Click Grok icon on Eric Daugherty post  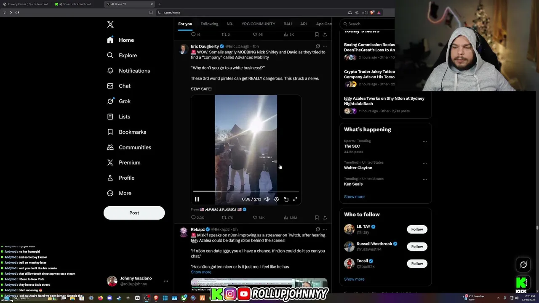318,46
